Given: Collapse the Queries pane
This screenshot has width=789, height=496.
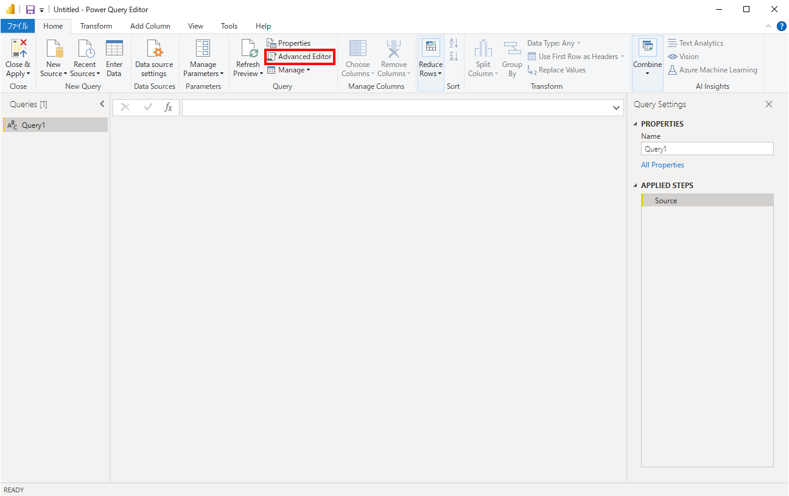Looking at the screenshot, I should (x=102, y=104).
